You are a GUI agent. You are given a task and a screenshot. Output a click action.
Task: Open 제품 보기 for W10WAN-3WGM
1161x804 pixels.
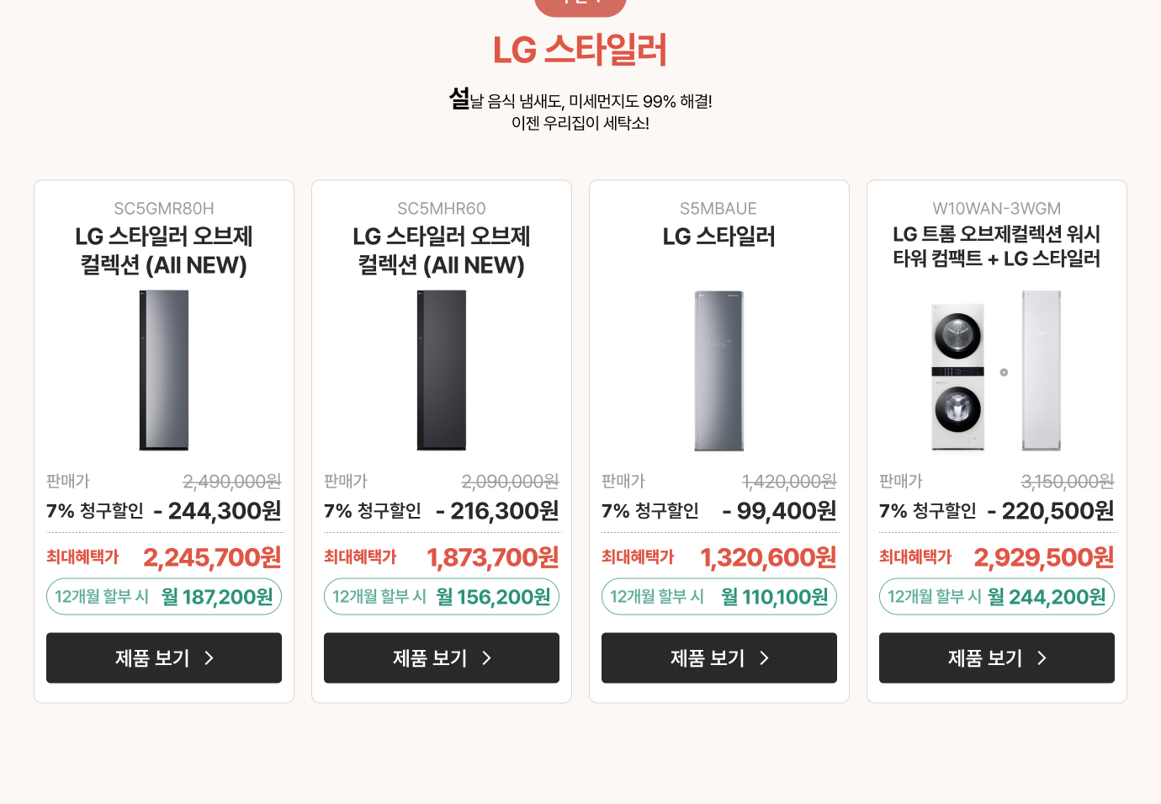[x=997, y=658]
